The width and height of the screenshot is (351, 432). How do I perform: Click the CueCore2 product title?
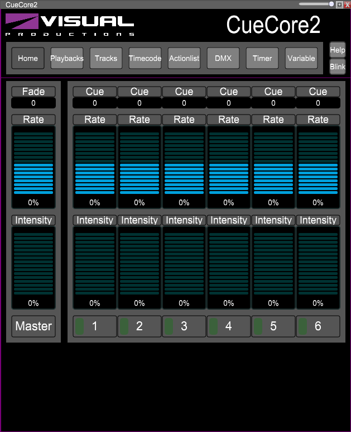pos(273,25)
